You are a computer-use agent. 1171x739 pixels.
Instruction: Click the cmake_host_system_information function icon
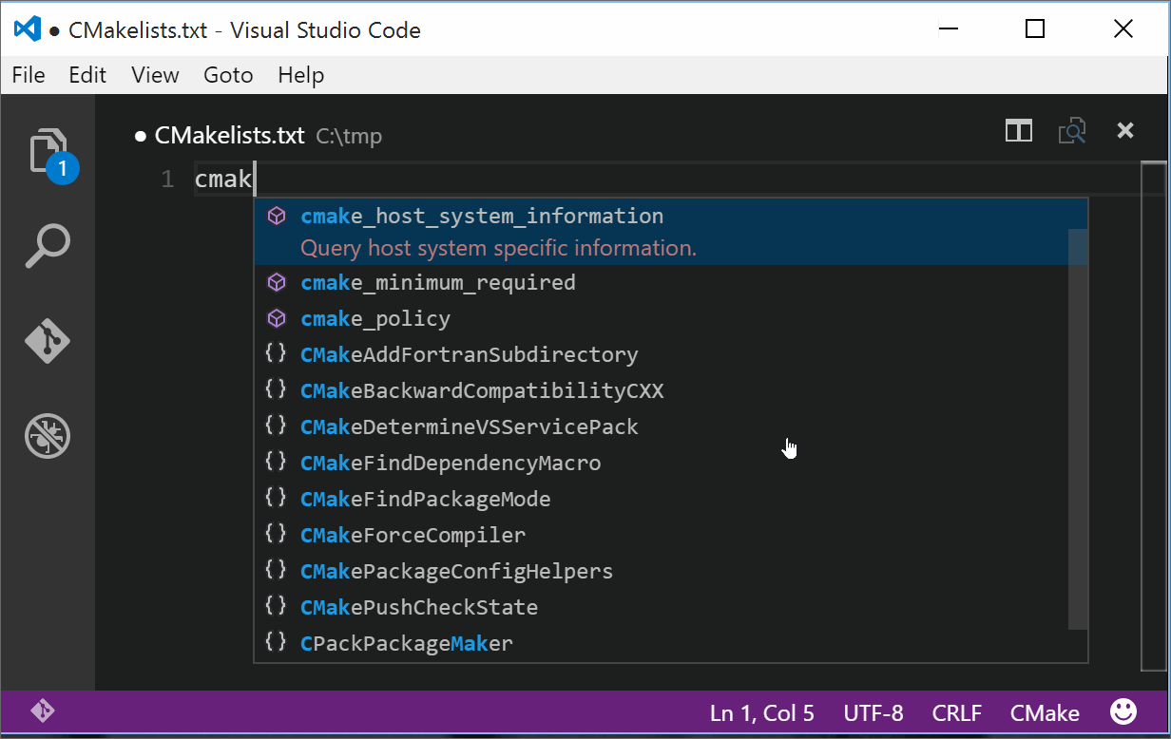276,216
